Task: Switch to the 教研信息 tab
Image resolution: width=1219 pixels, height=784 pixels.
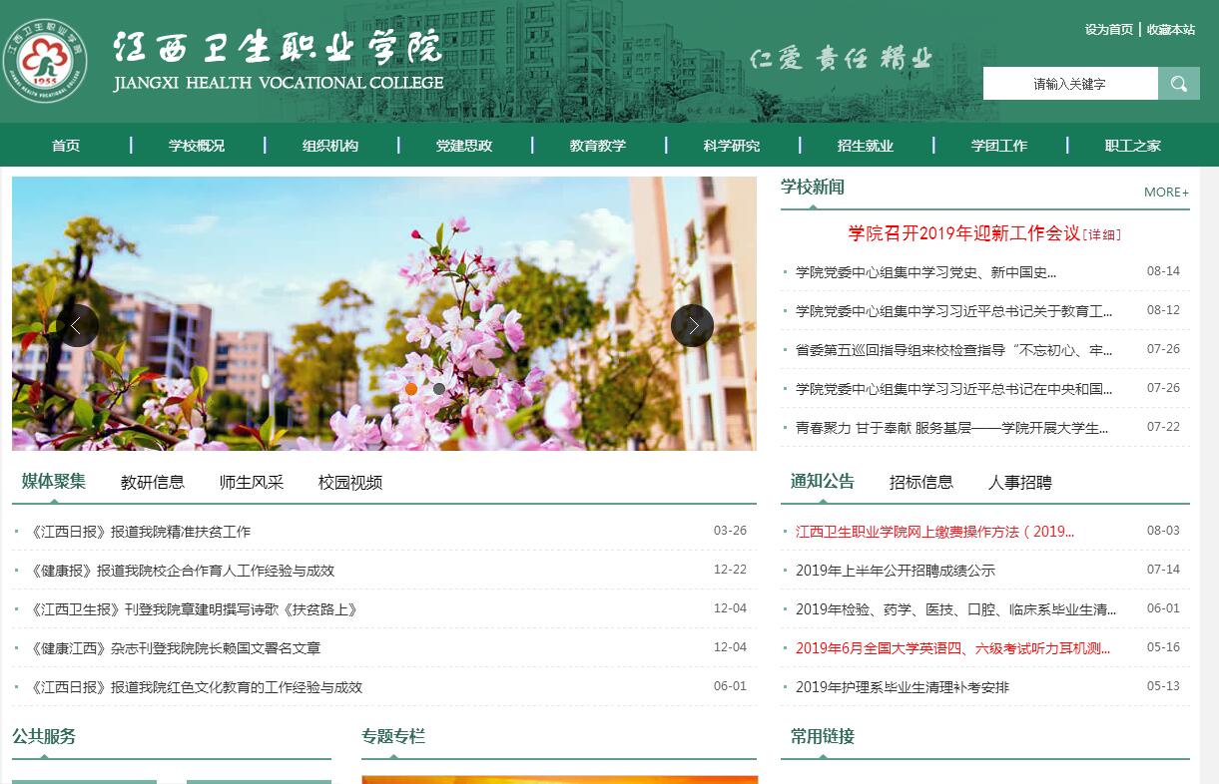Action: tap(153, 483)
